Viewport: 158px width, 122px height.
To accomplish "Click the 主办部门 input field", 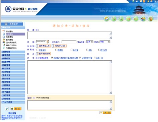I will coord(69,42).
